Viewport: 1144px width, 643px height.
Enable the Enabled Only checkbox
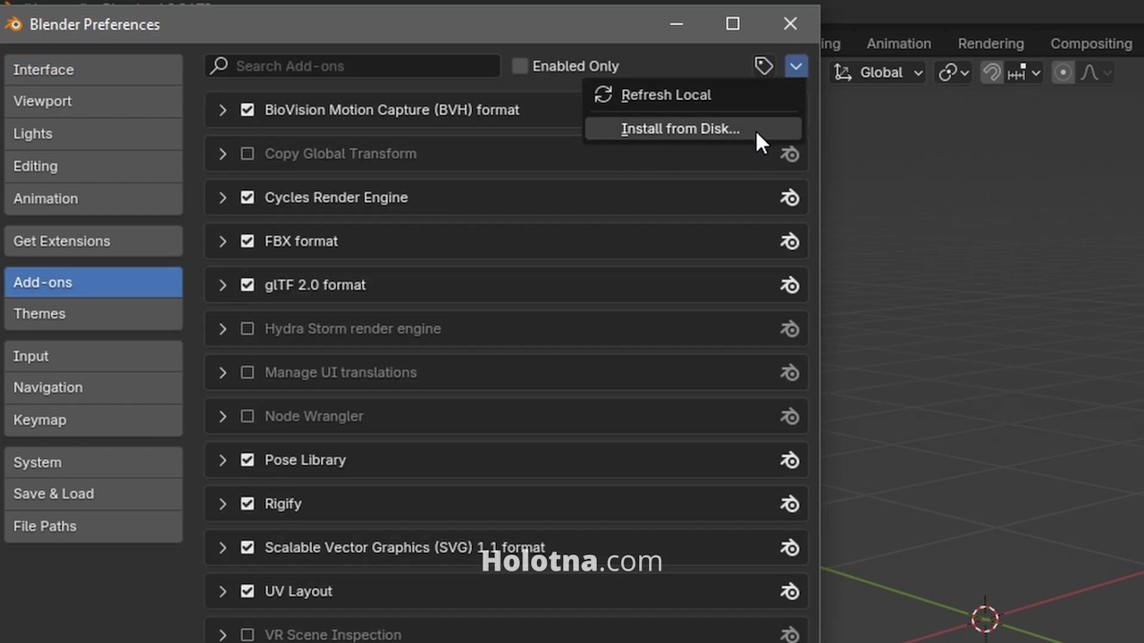tap(520, 66)
